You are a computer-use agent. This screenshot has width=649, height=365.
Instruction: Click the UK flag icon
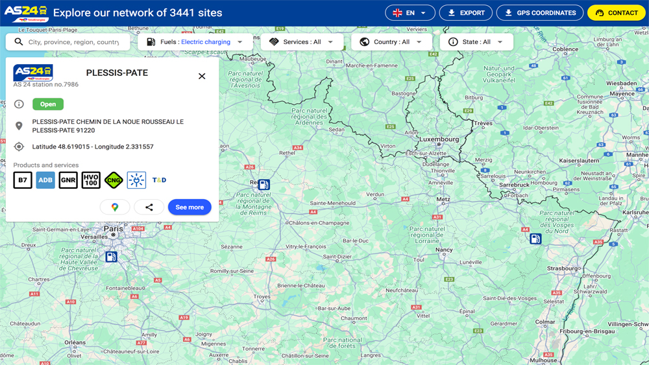(397, 13)
